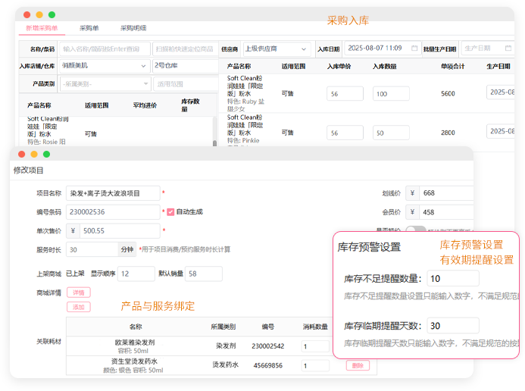Click the 适用范围 filter field
The image size is (525, 391).
click(x=185, y=84)
